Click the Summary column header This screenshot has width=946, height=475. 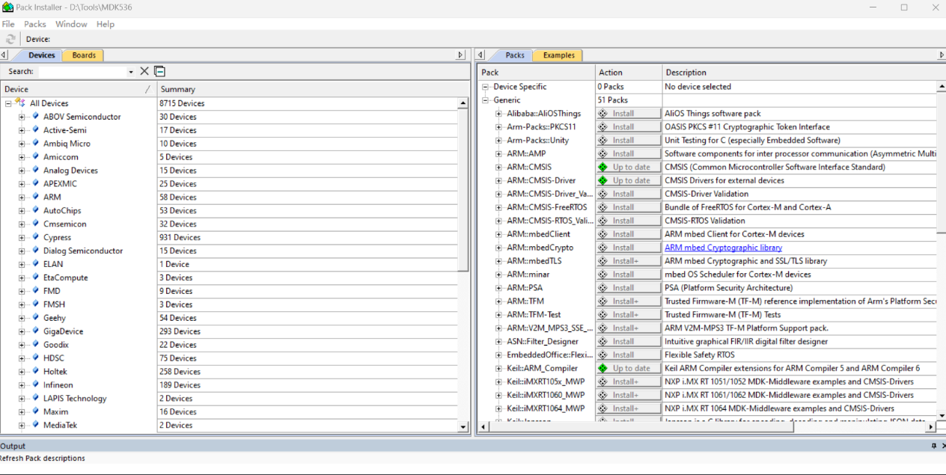[x=313, y=89]
